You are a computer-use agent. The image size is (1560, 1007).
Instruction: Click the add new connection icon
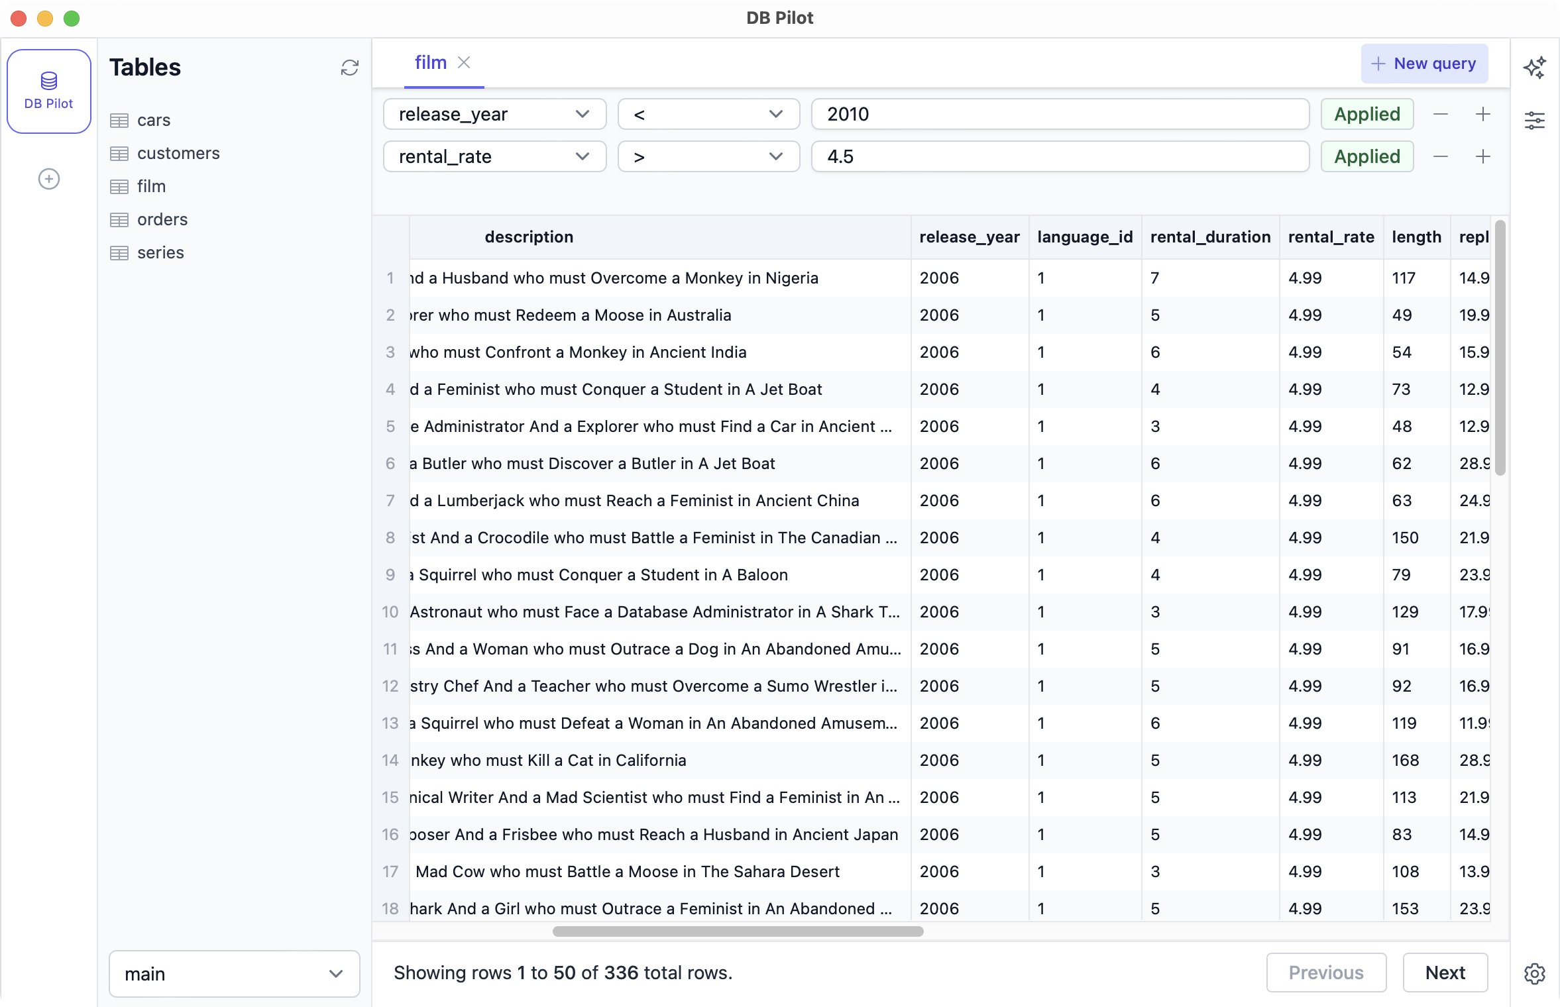coord(48,178)
